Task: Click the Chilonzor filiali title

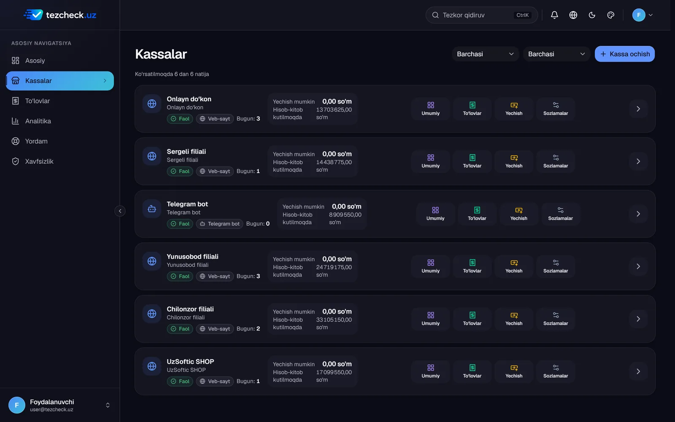Action: tap(190, 309)
